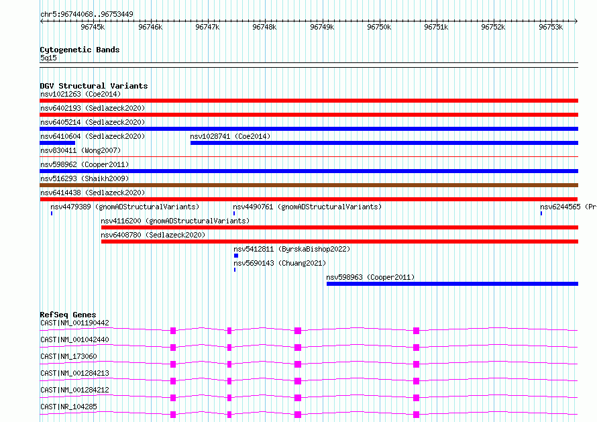Click first exon of CAST|NM_001284212
This screenshot has height=422, width=597.
tap(173, 398)
